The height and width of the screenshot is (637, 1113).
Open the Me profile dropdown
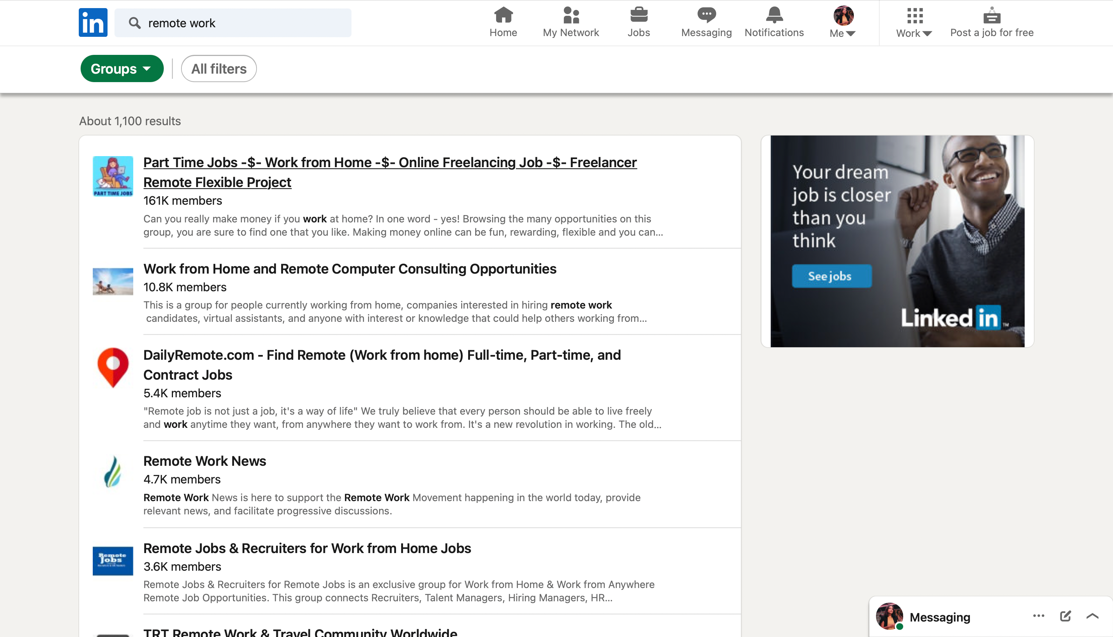pyautogui.click(x=843, y=22)
